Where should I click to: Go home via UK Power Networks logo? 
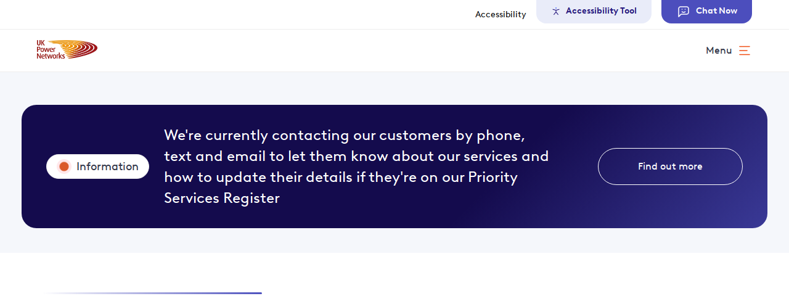click(x=67, y=49)
